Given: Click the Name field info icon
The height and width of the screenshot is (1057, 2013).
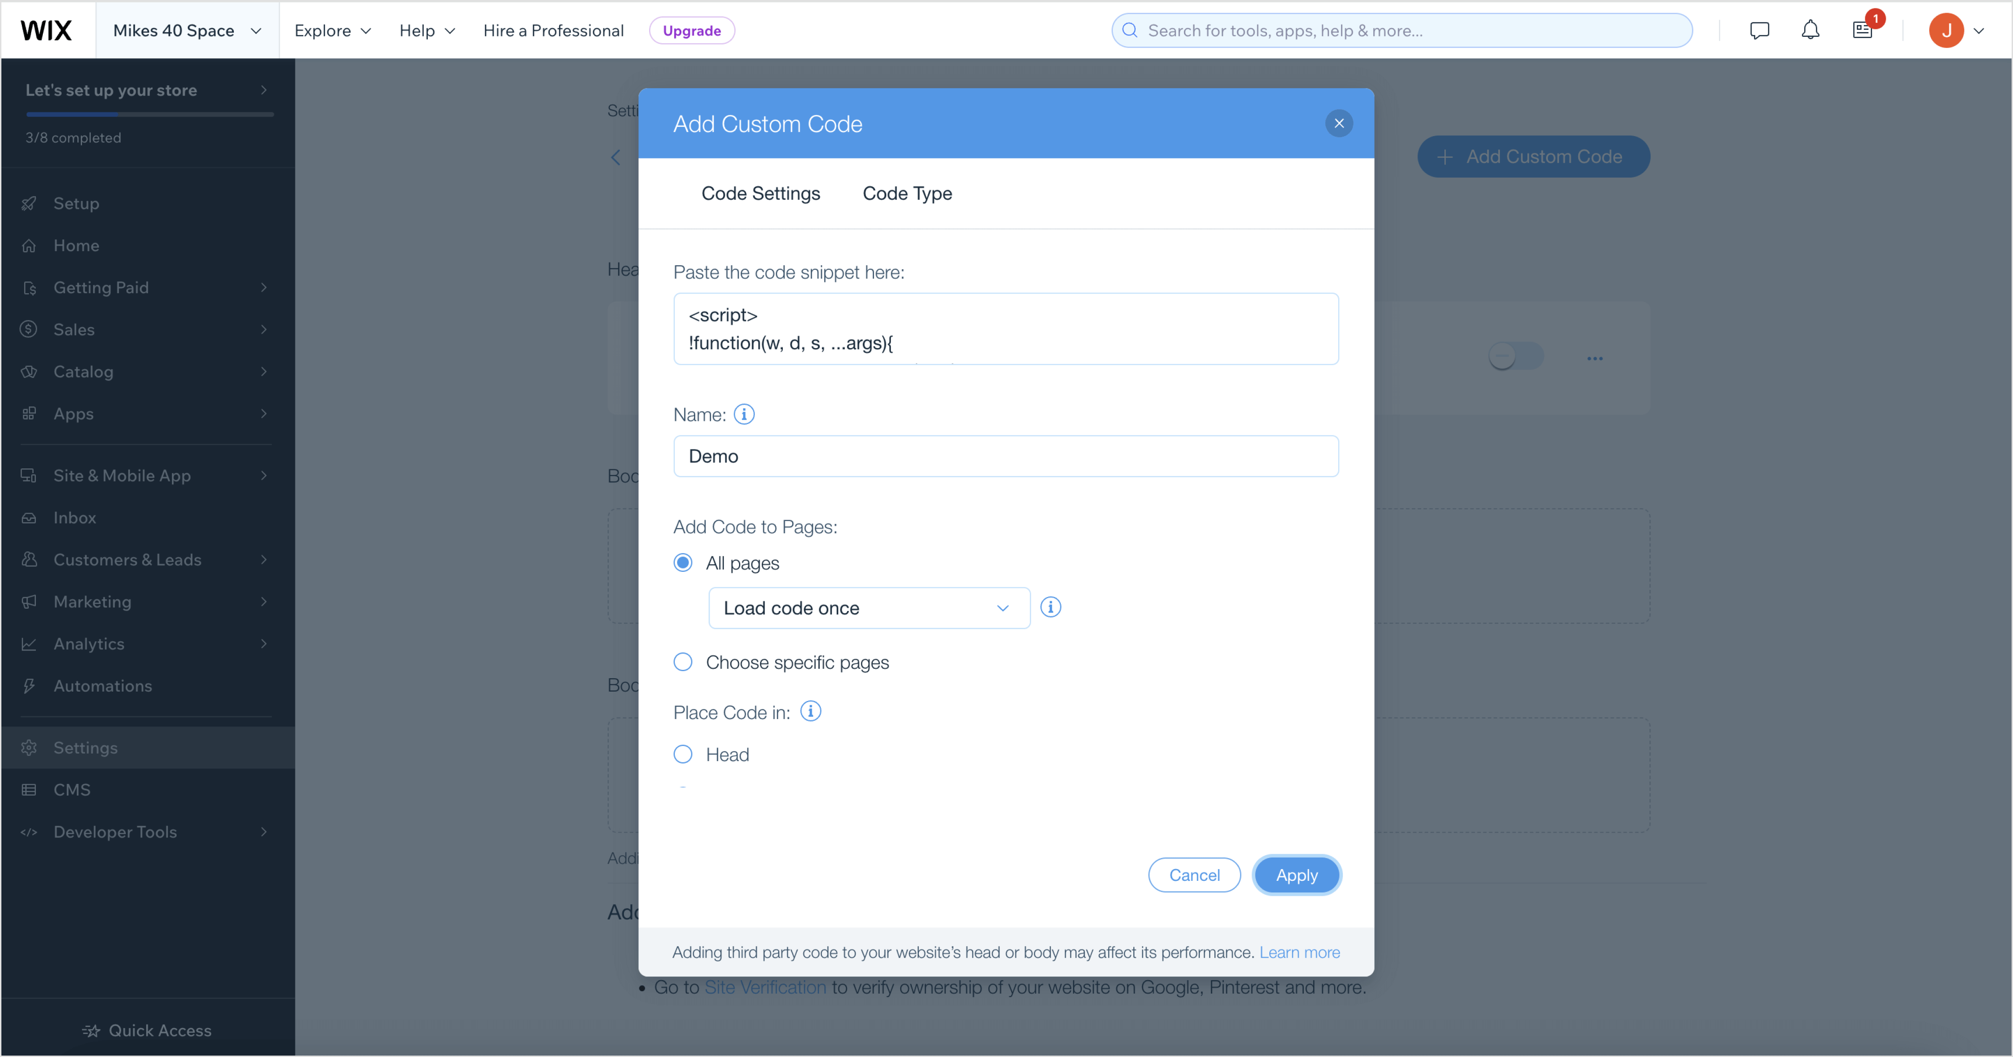Looking at the screenshot, I should point(744,414).
